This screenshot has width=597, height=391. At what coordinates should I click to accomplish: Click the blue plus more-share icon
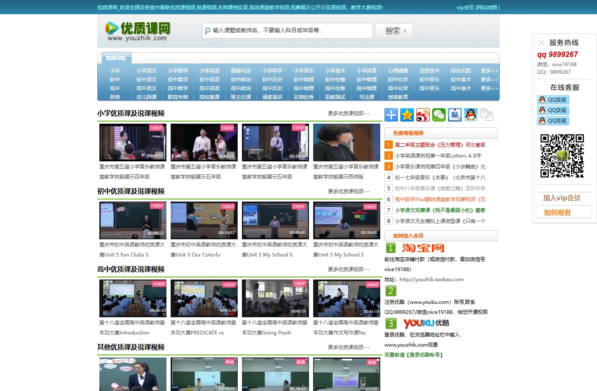[x=391, y=115]
